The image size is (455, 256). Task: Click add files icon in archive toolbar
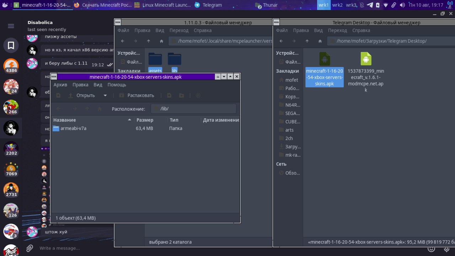click(169, 95)
